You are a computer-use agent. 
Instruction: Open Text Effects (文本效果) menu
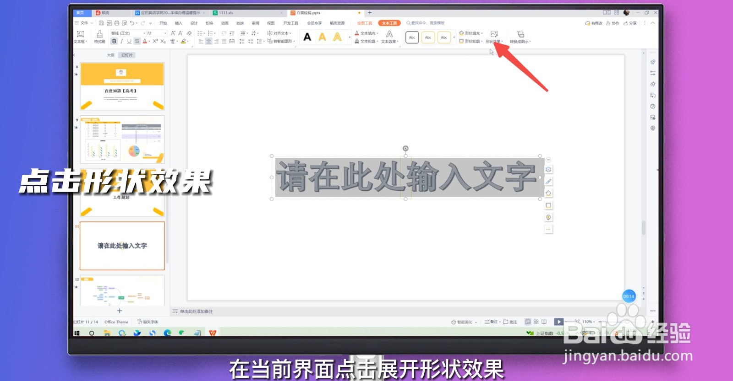[389, 37]
